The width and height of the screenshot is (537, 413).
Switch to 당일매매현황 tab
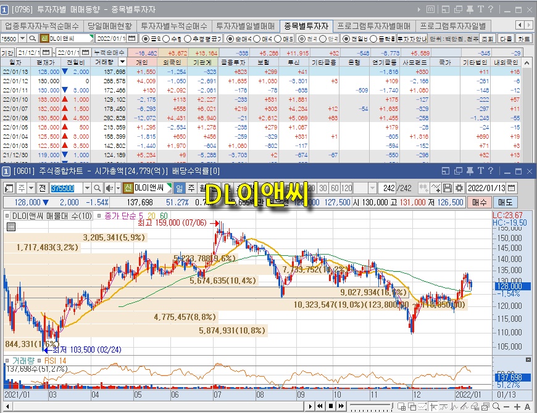click(x=110, y=27)
